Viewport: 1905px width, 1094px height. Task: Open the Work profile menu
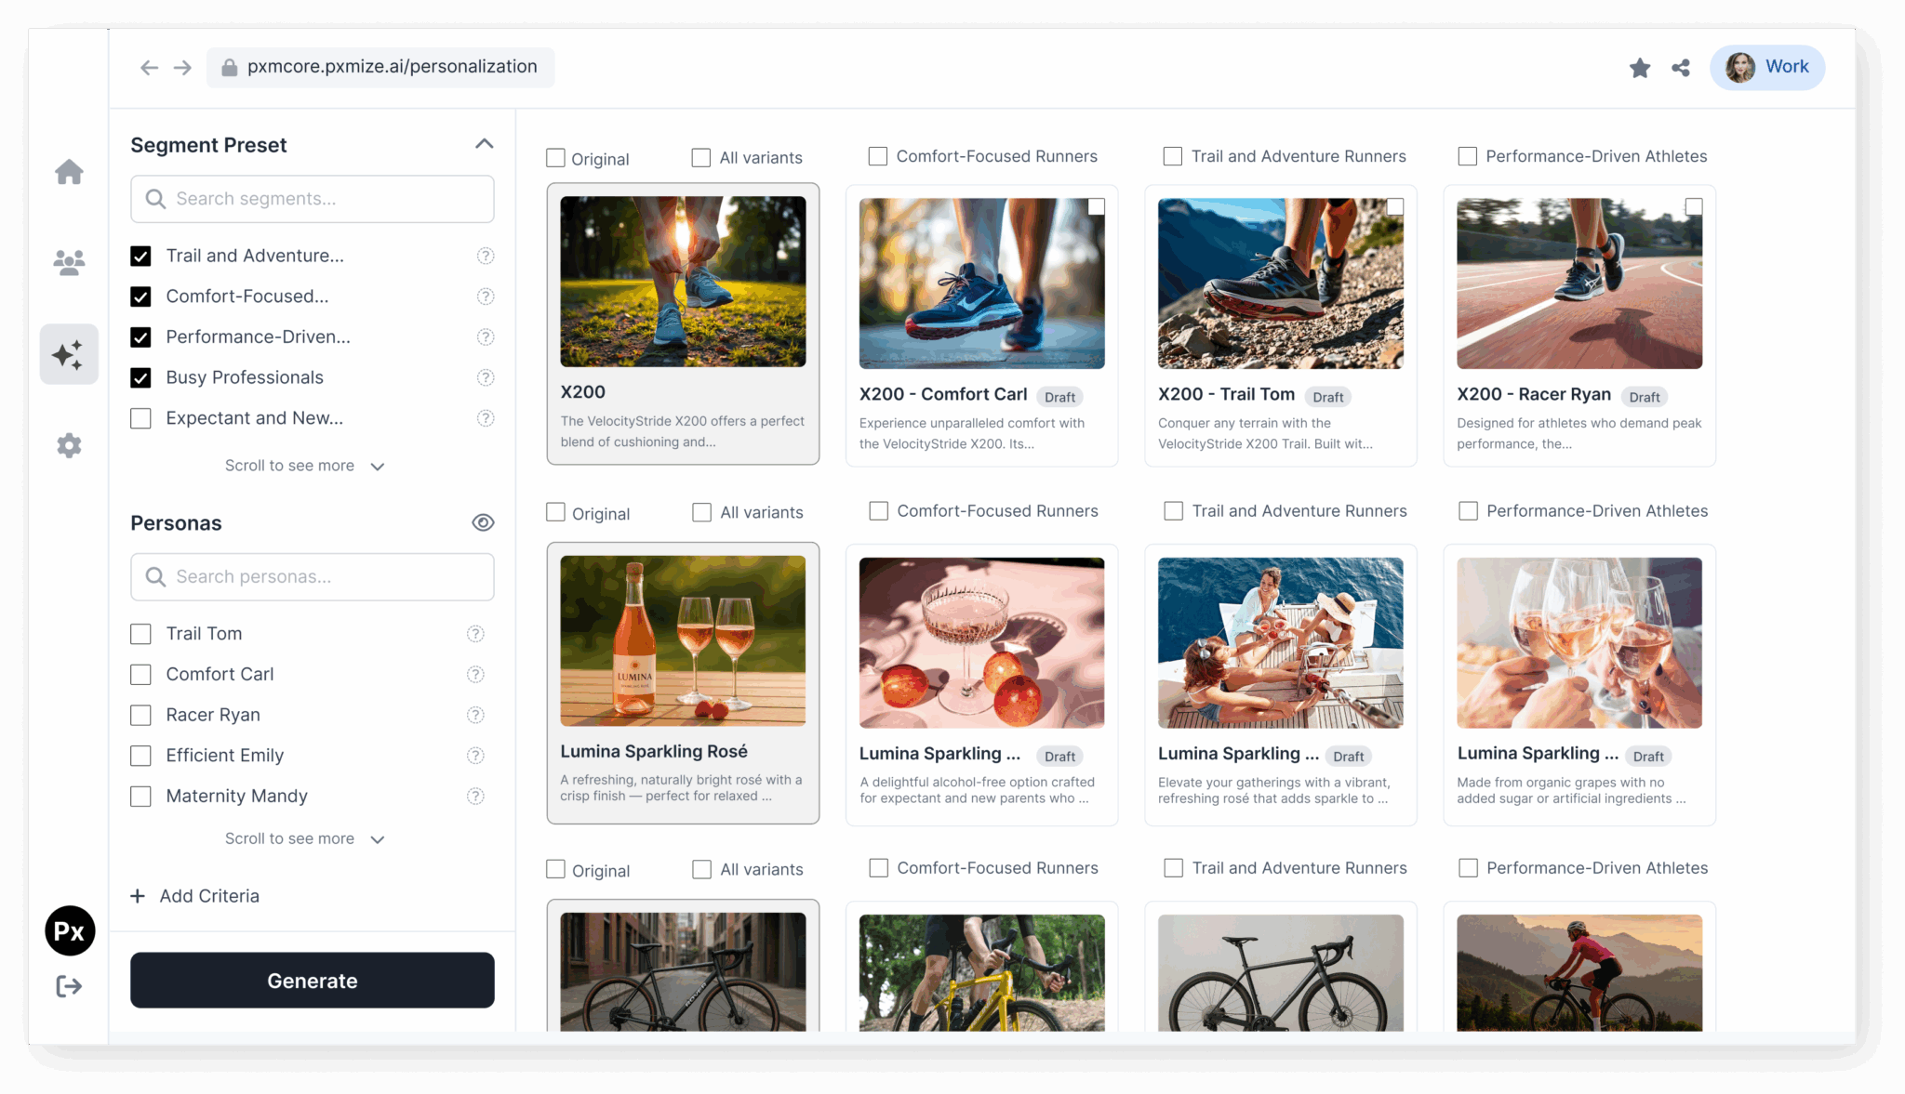tap(1766, 67)
